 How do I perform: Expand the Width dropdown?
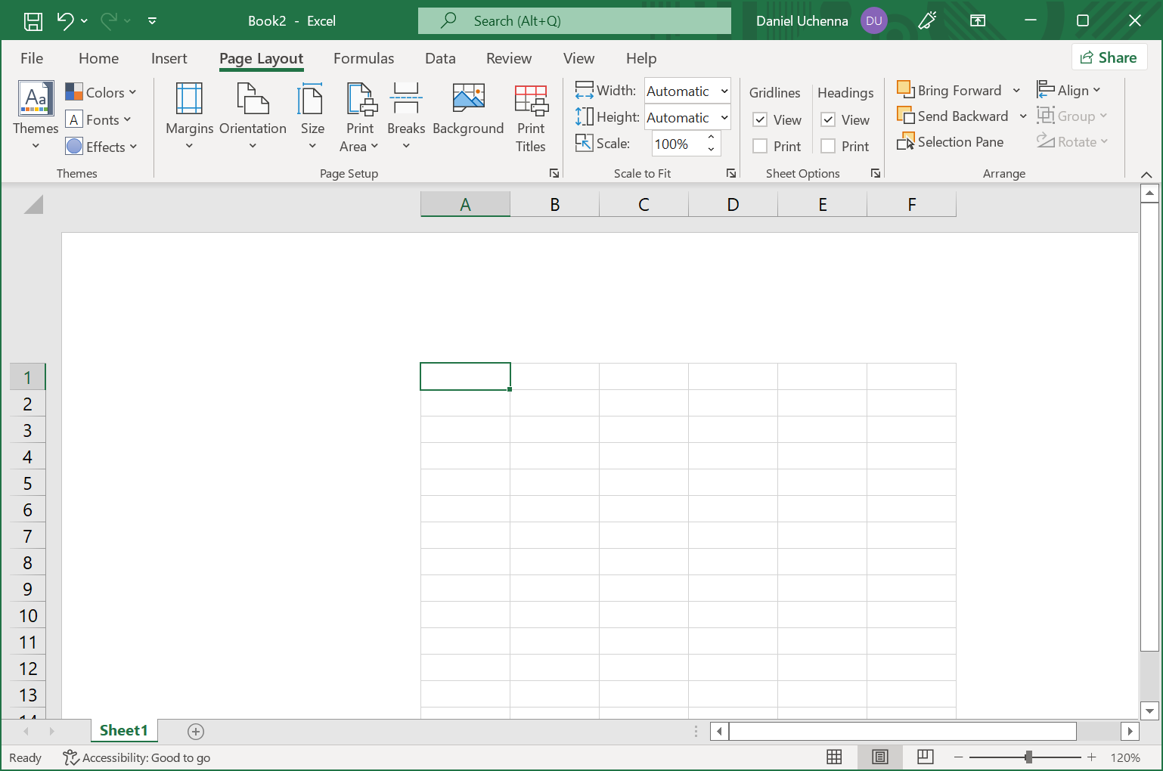pyautogui.click(x=724, y=91)
